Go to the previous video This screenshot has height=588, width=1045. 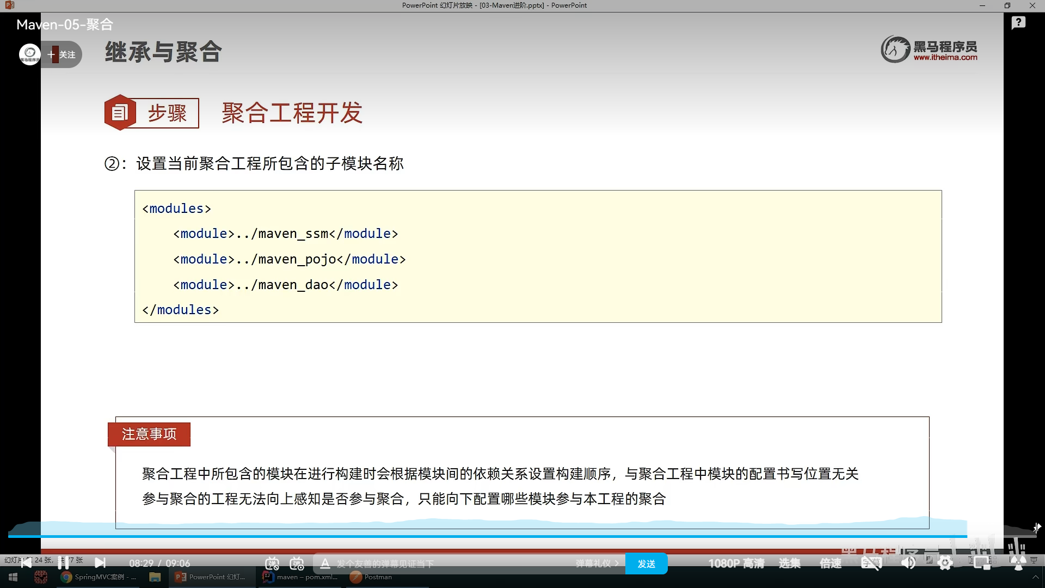(x=26, y=563)
